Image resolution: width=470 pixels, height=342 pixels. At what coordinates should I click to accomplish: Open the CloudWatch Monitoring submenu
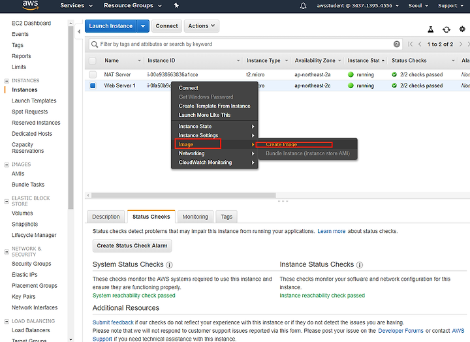[214, 163]
